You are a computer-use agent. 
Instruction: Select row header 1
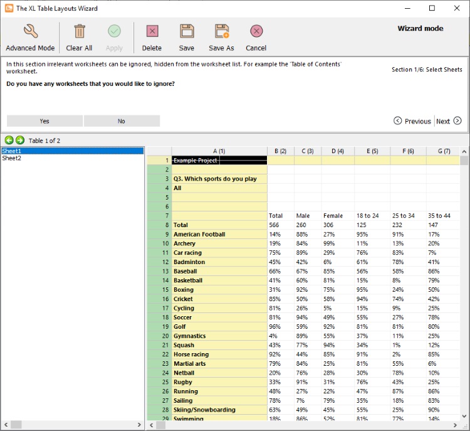pos(159,160)
